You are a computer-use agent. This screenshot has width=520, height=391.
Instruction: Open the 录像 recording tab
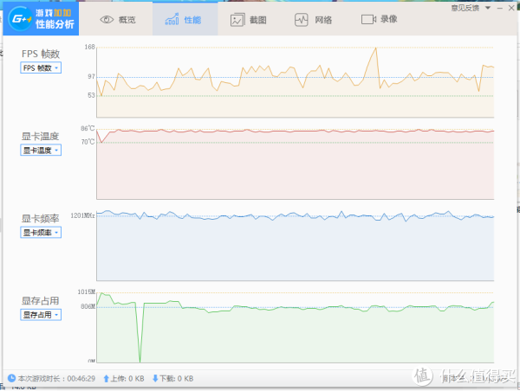point(379,19)
